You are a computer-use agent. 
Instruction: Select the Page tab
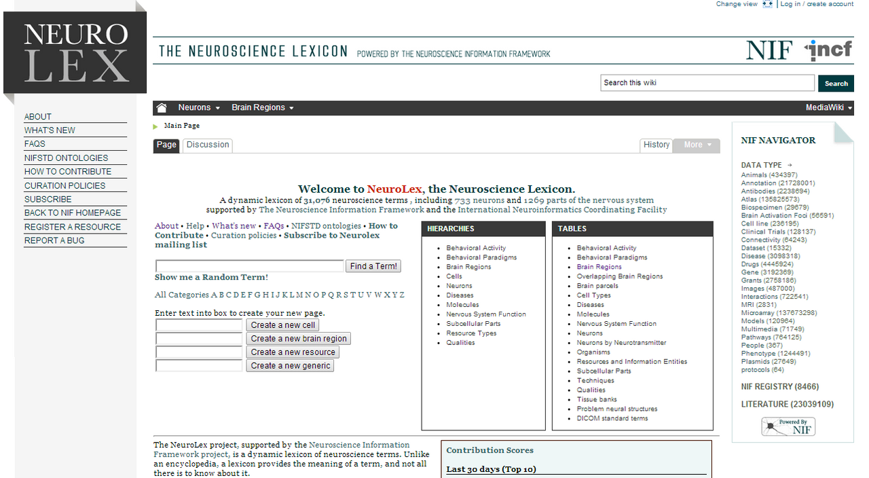[166, 145]
